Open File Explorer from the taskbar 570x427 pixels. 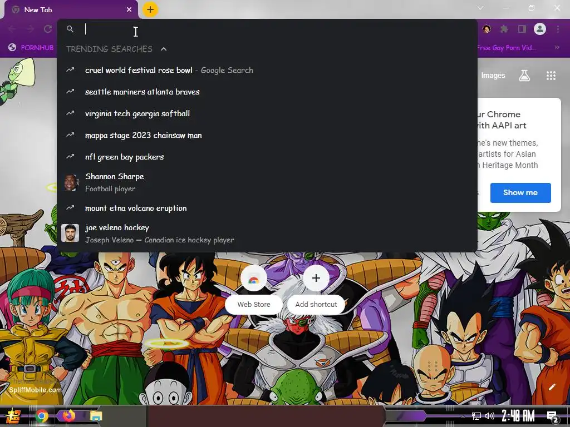click(96, 416)
